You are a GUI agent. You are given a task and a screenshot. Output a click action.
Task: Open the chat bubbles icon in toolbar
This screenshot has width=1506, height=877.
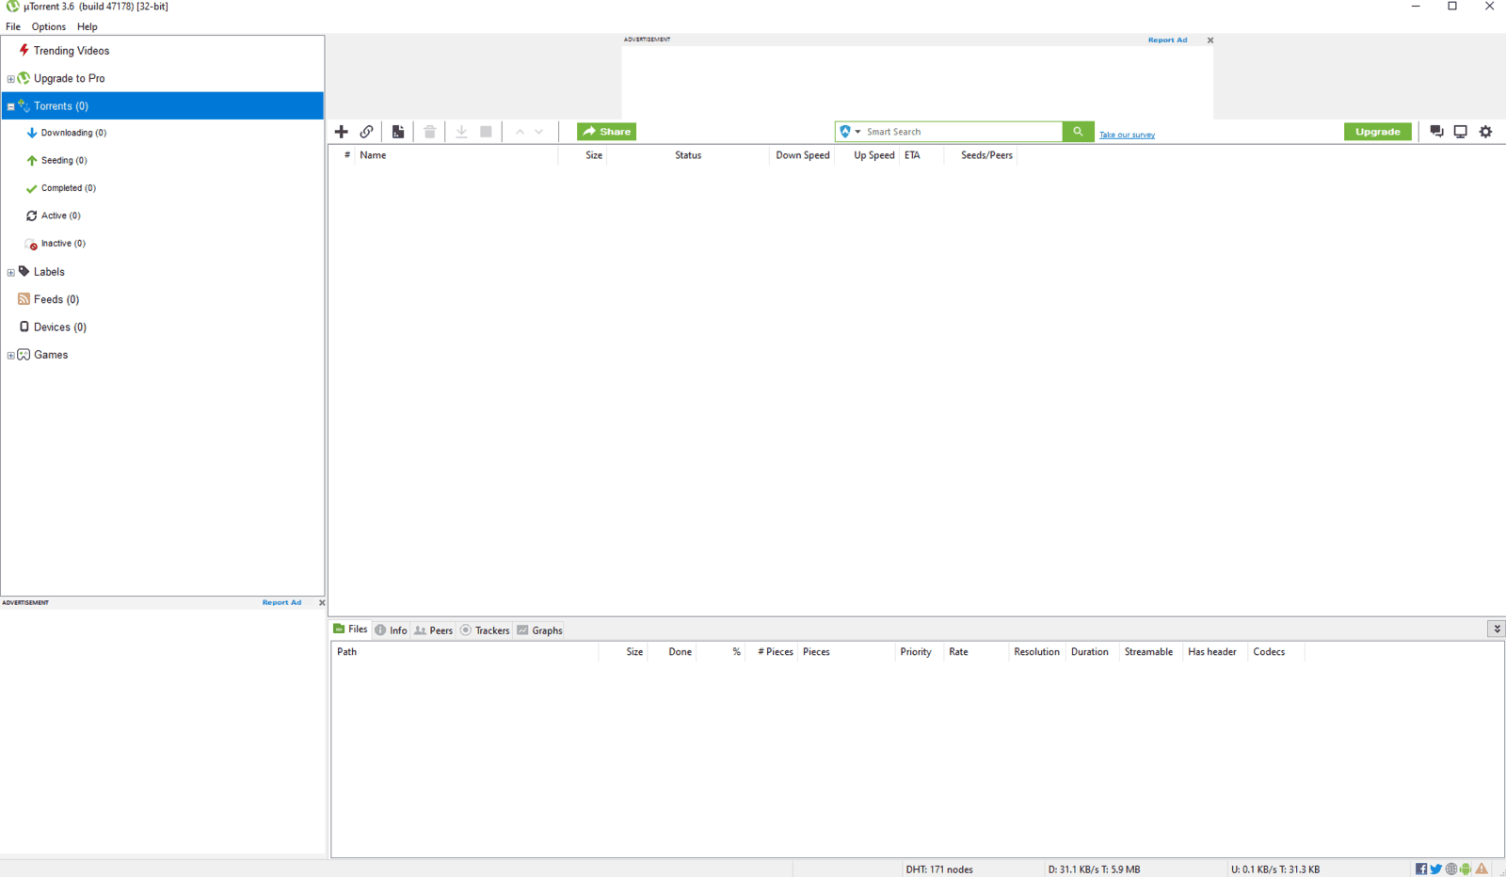(1436, 132)
